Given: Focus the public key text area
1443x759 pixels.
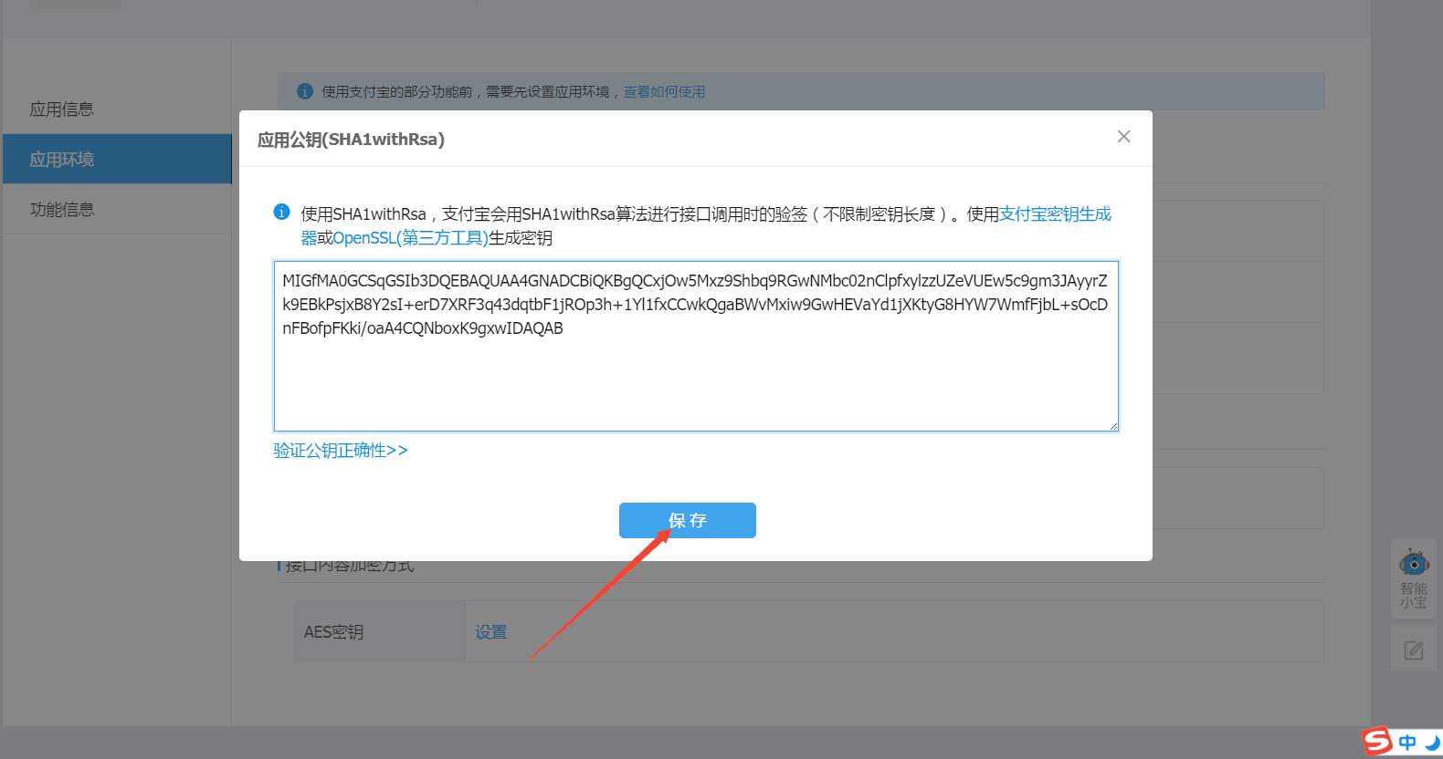Looking at the screenshot, I should pyautogui.click(x=696, y=346).
